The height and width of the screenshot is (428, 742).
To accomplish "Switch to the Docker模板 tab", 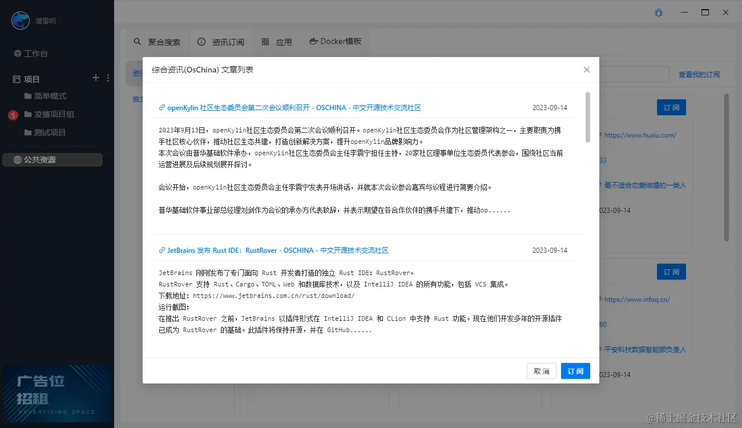I will 335,42.
